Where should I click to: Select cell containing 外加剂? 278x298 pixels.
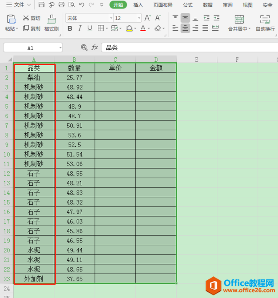(34, 279)
